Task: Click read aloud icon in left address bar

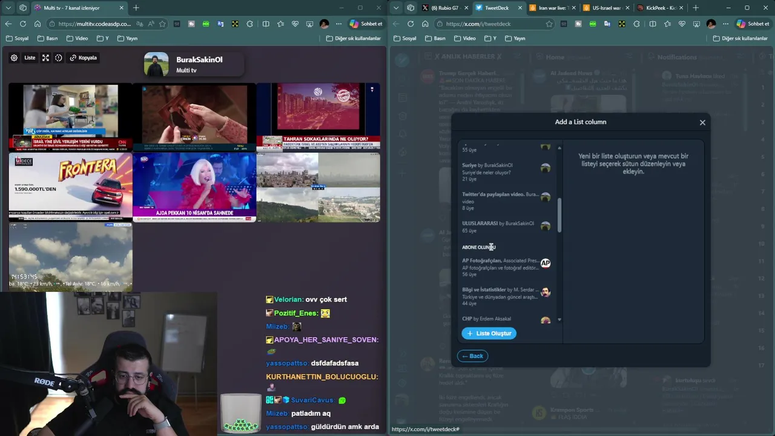Action: click(151, 24)
